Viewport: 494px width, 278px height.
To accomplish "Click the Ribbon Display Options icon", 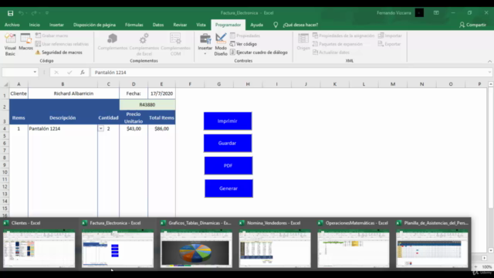I will click(x=436, y=13).
